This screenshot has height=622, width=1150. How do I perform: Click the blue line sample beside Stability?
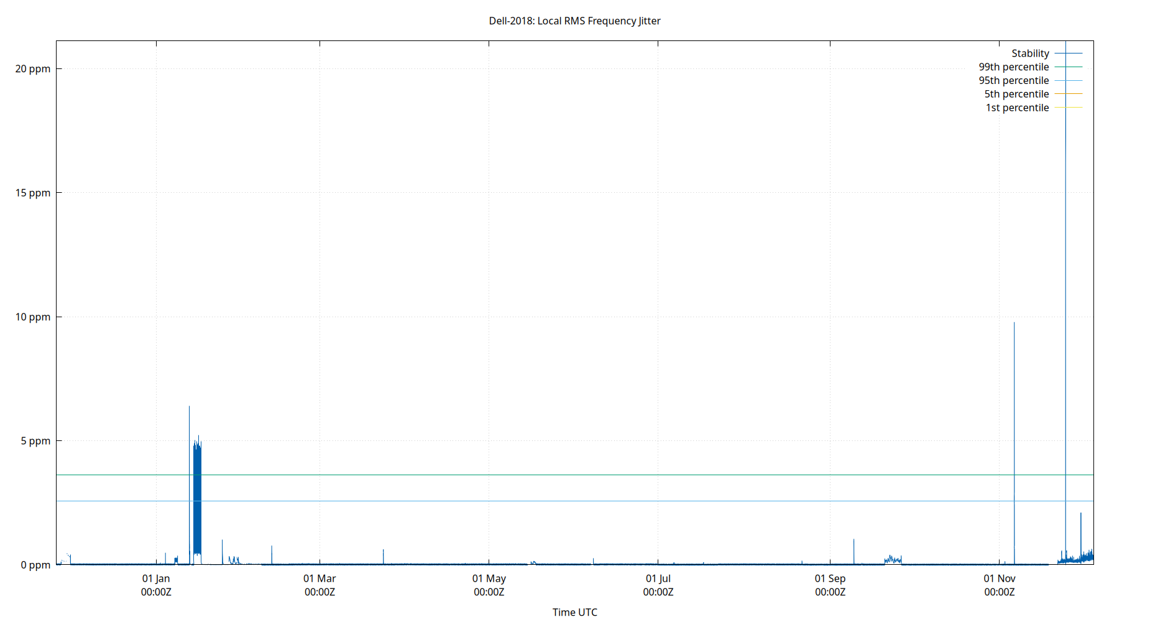pyautogui.click(x=1067, y=53)
